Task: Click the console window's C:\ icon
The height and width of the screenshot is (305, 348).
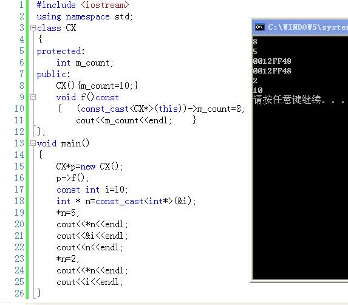Action: (259, 27)
